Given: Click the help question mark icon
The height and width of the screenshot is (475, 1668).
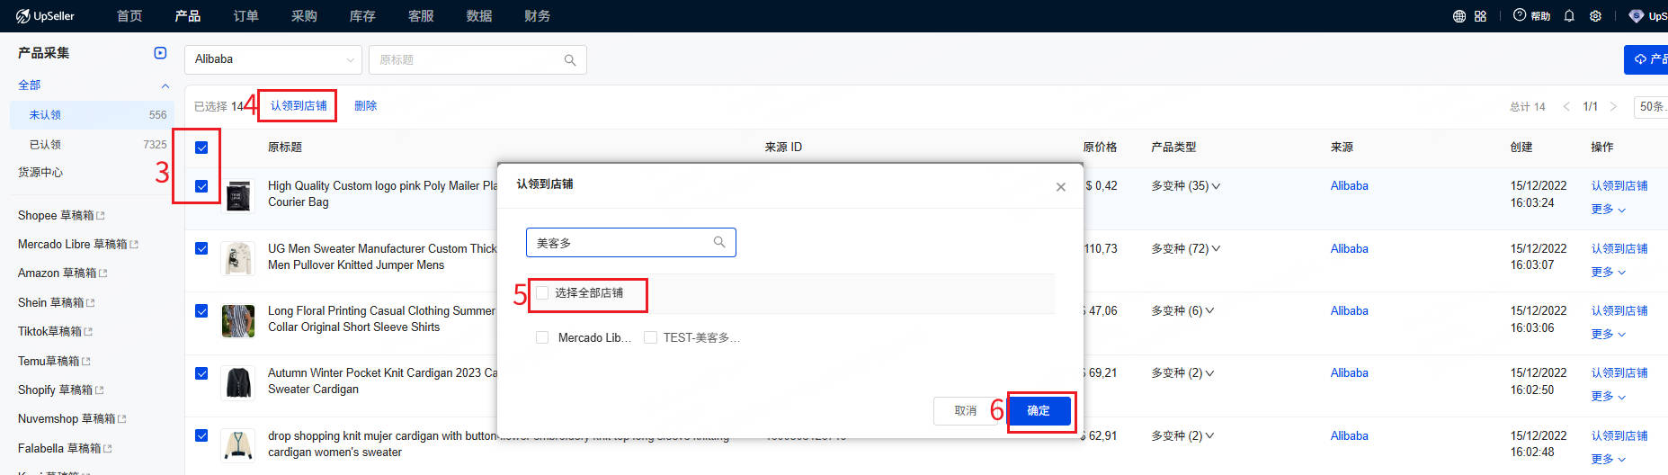Looking at the screenshot, I should [x=1520, y=15].
